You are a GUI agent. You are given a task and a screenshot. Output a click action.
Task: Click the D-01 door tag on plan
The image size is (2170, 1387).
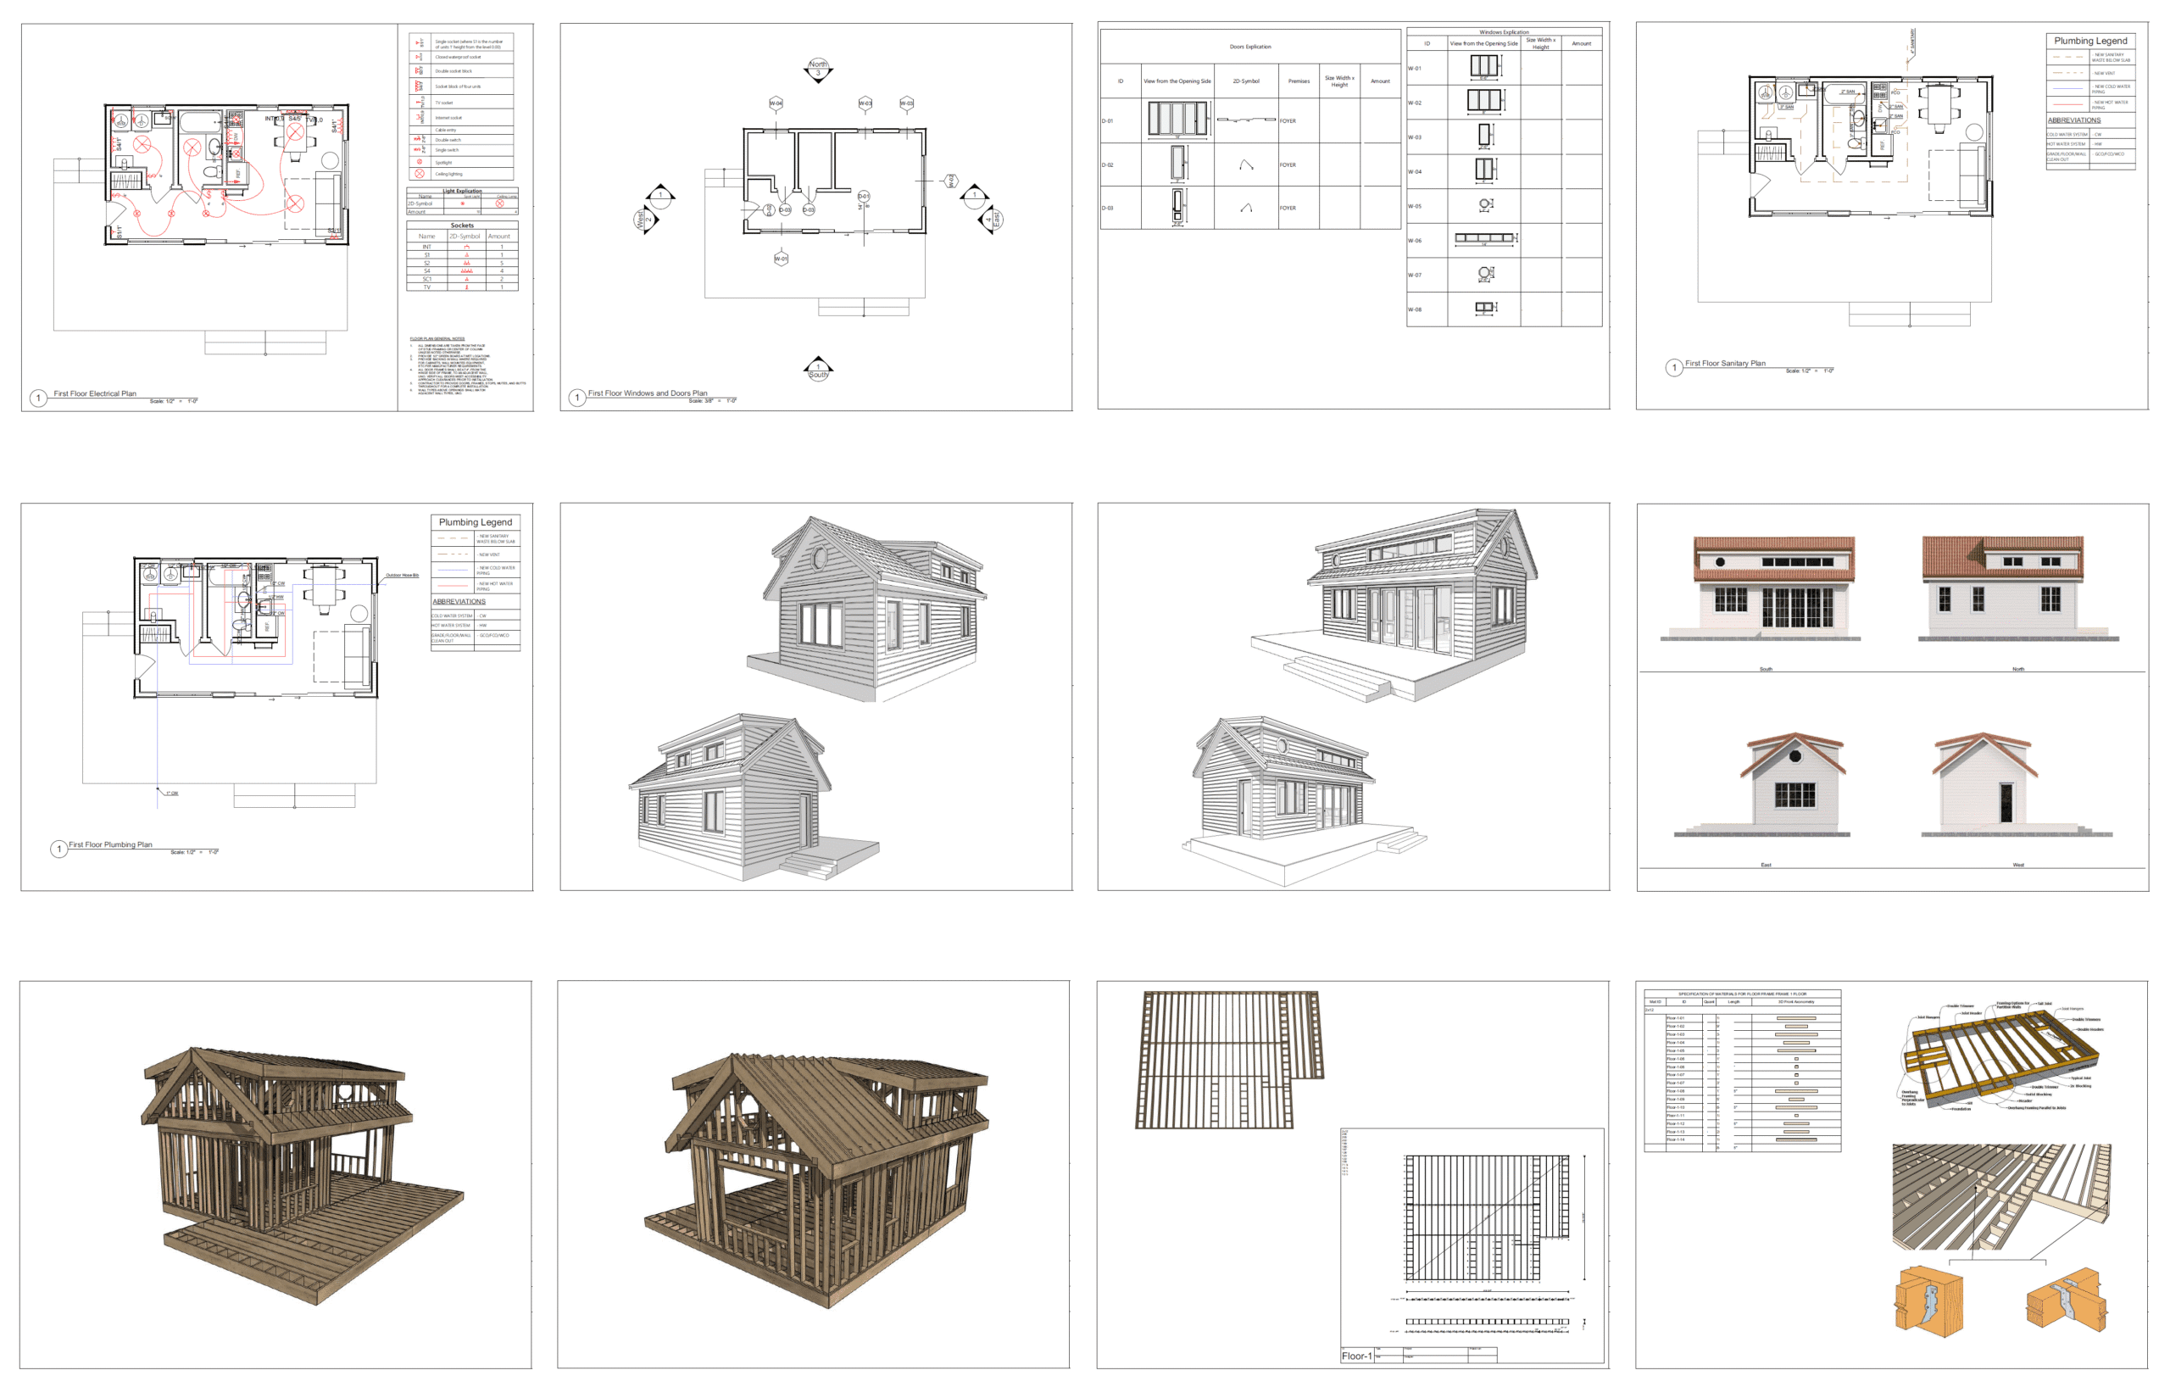[x=863, y=196]
